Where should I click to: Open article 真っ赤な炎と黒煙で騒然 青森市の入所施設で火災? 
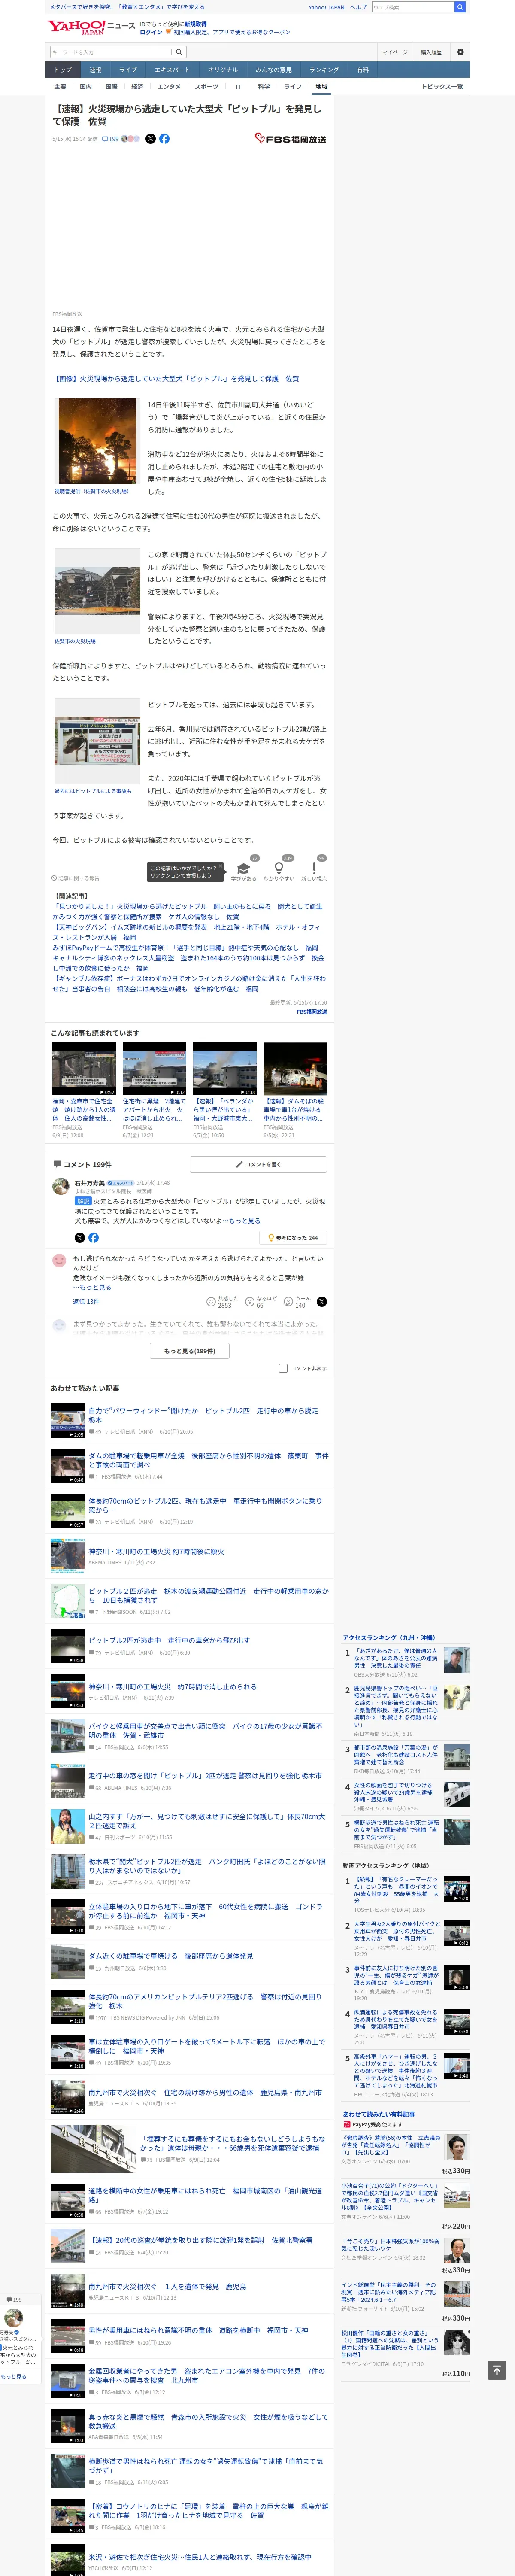(208, 2421)
